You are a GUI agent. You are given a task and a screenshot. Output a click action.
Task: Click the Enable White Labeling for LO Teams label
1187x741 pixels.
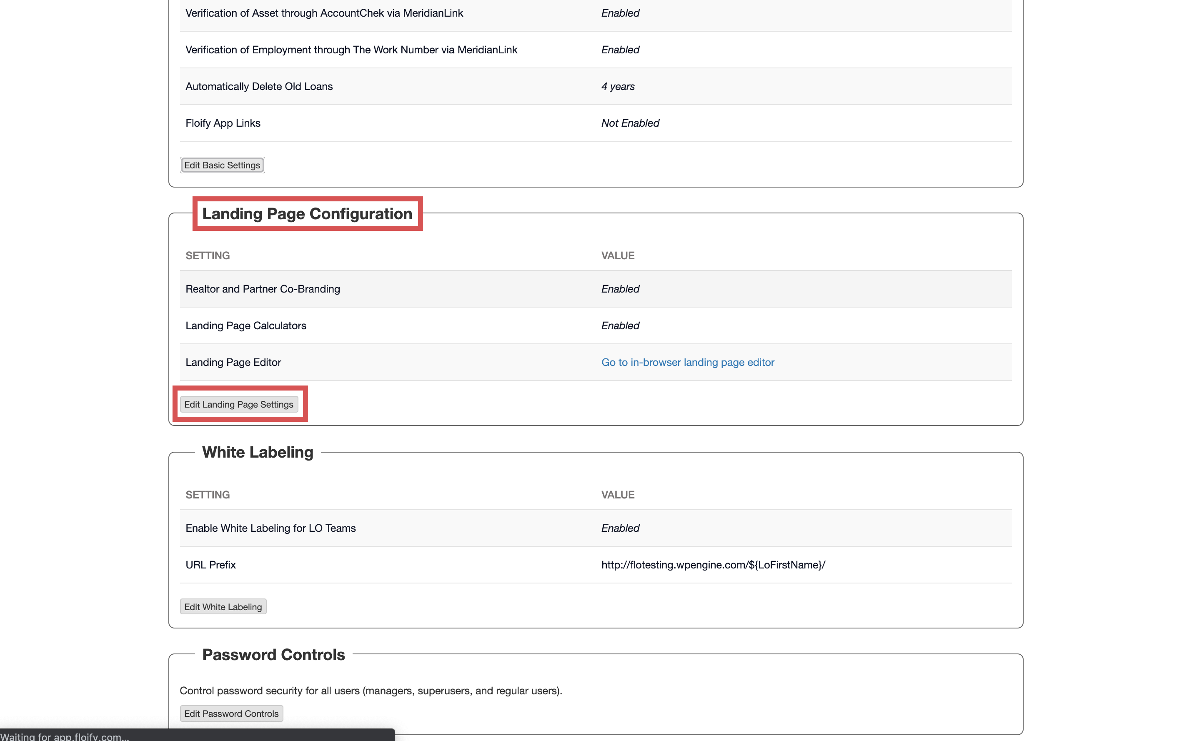point(270,528)
